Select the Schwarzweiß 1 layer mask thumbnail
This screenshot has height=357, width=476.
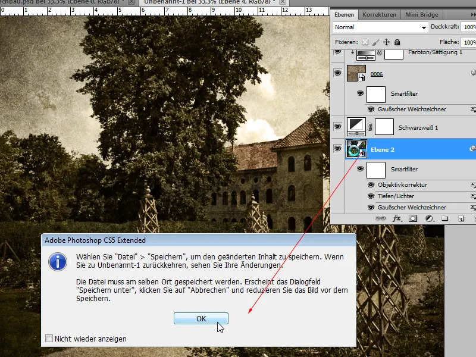click(384, 127)
